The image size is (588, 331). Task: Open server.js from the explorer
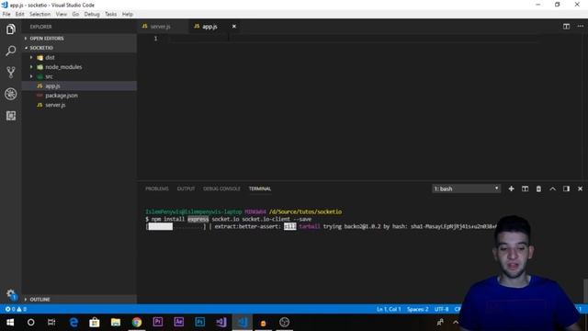click(80, 105)
